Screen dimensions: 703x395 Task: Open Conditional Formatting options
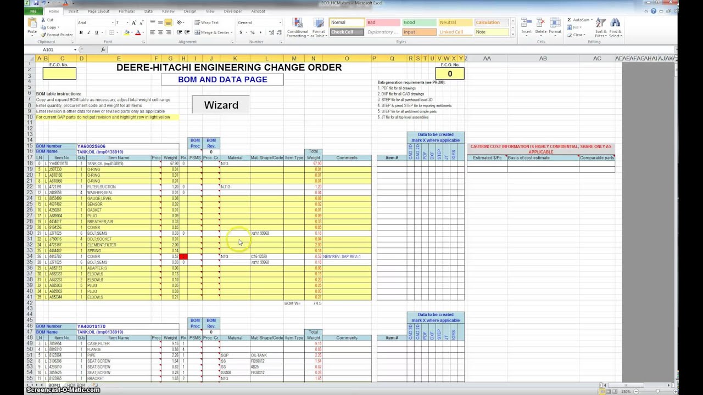298,28
